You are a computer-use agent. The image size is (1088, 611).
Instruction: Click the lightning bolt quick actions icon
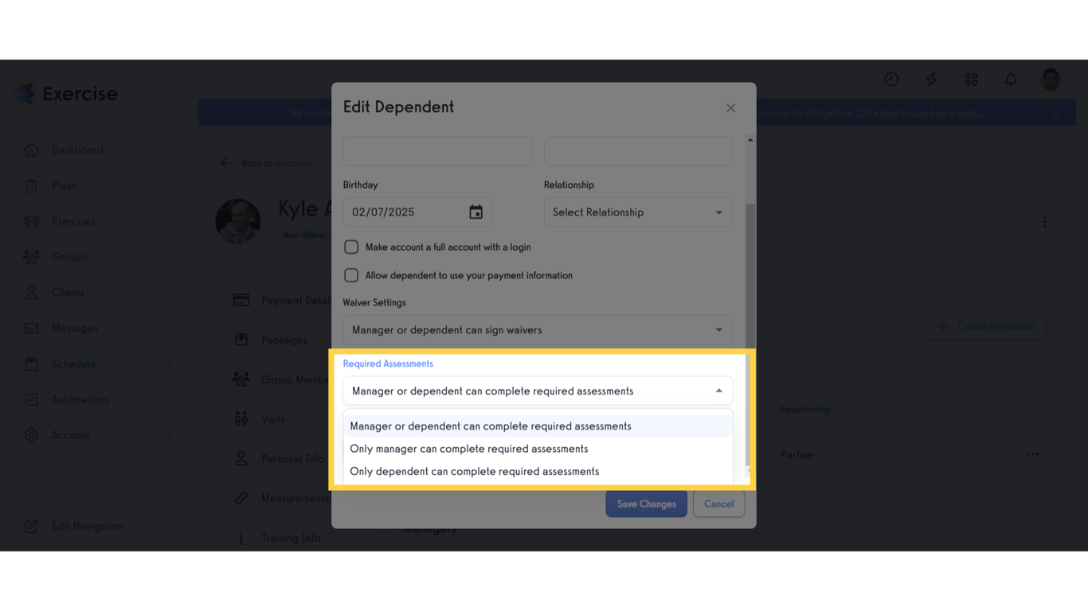931,80
